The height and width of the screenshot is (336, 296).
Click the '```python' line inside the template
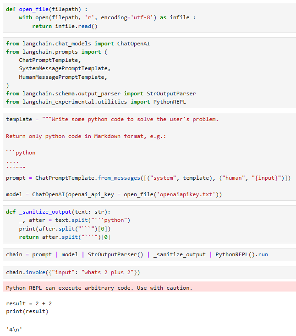tap(21, 153)
